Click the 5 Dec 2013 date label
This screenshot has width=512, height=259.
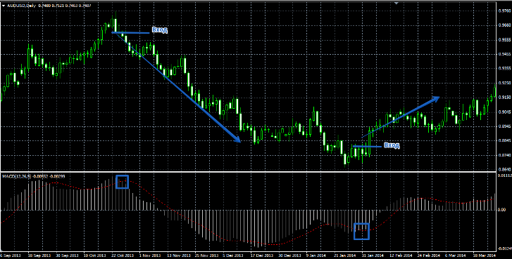coord(234,256)
